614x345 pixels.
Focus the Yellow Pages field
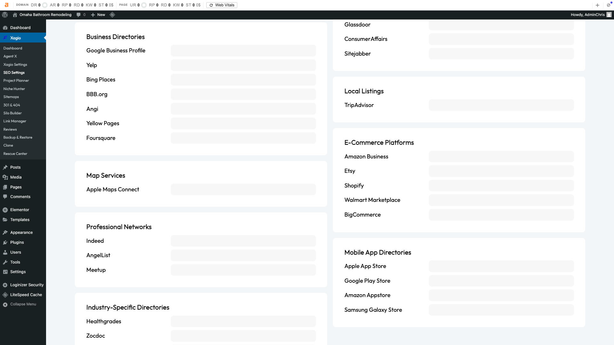point(243,123)
